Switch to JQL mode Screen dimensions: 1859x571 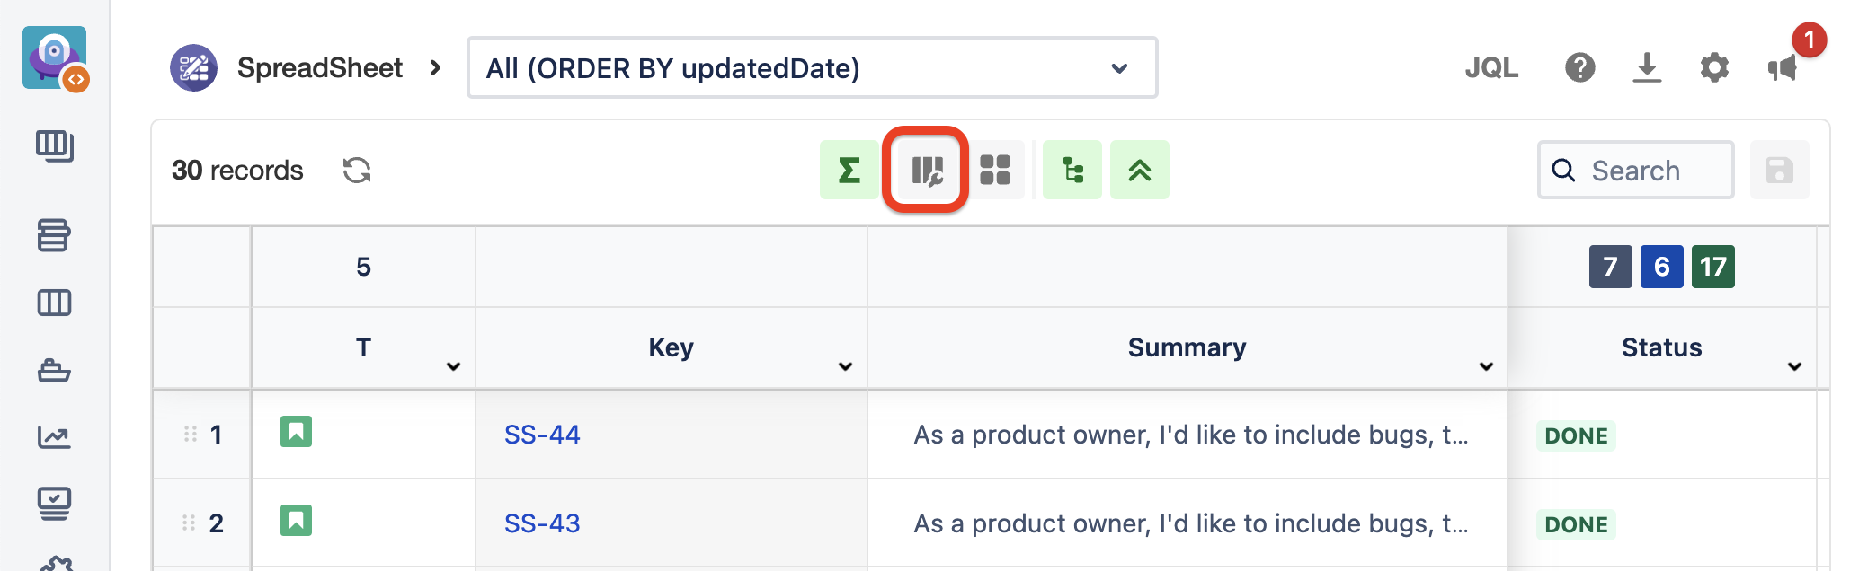click(1491, 67)
